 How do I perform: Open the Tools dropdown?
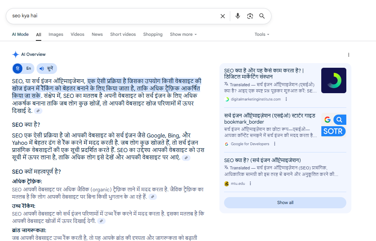262,34
